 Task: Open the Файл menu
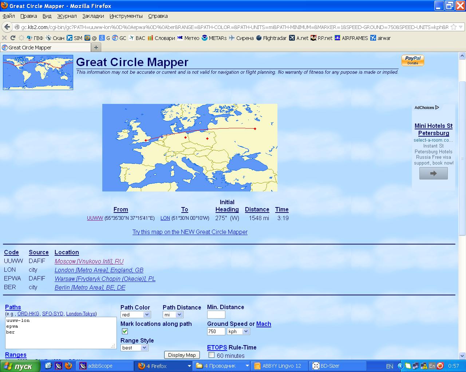[x=9, y=16]
